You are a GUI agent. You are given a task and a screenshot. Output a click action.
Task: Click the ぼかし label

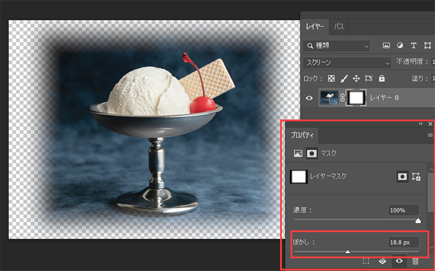tap(304, 242)
